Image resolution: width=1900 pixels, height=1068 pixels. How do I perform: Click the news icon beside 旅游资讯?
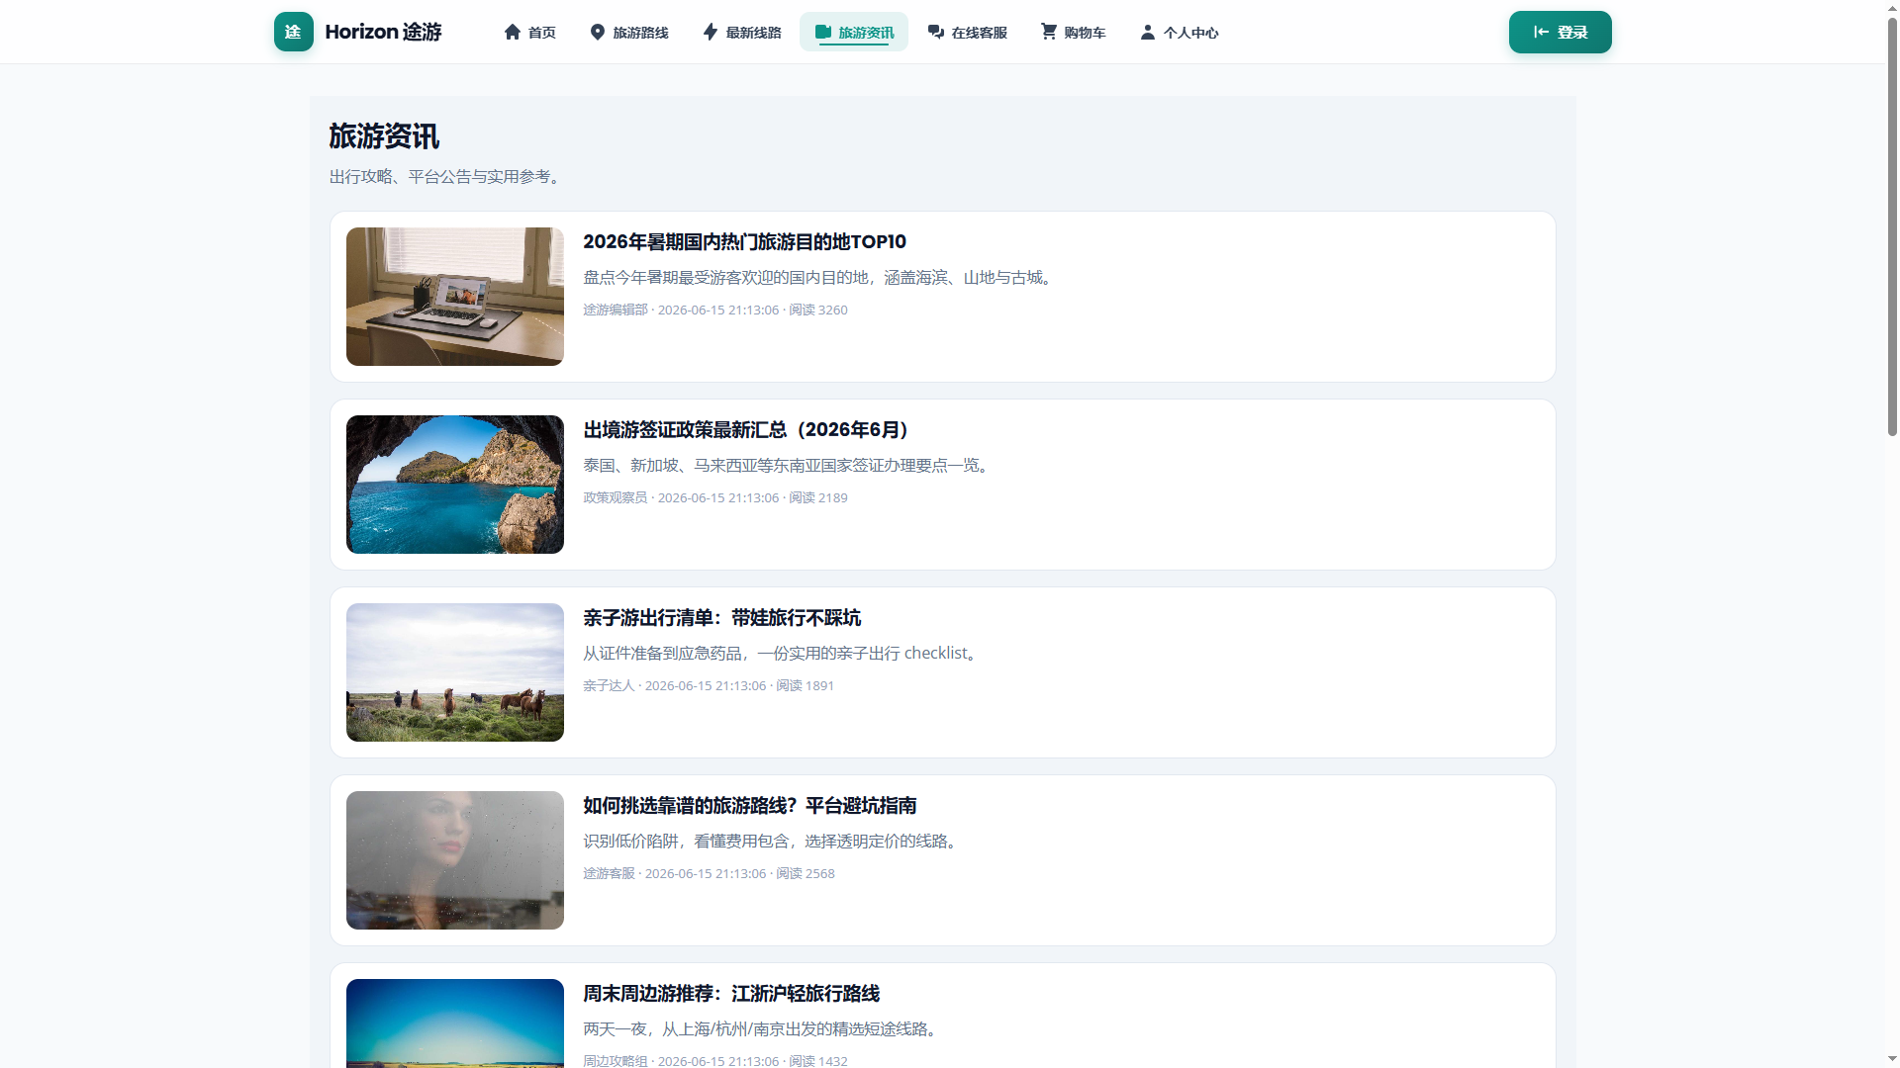823,32
